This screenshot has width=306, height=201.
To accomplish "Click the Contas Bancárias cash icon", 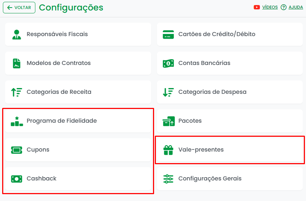I will (168, 63).
